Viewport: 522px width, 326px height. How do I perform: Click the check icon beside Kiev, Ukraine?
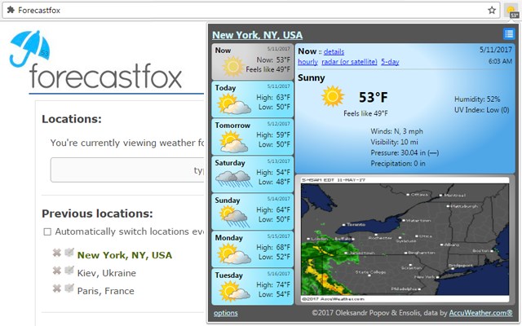69,270
